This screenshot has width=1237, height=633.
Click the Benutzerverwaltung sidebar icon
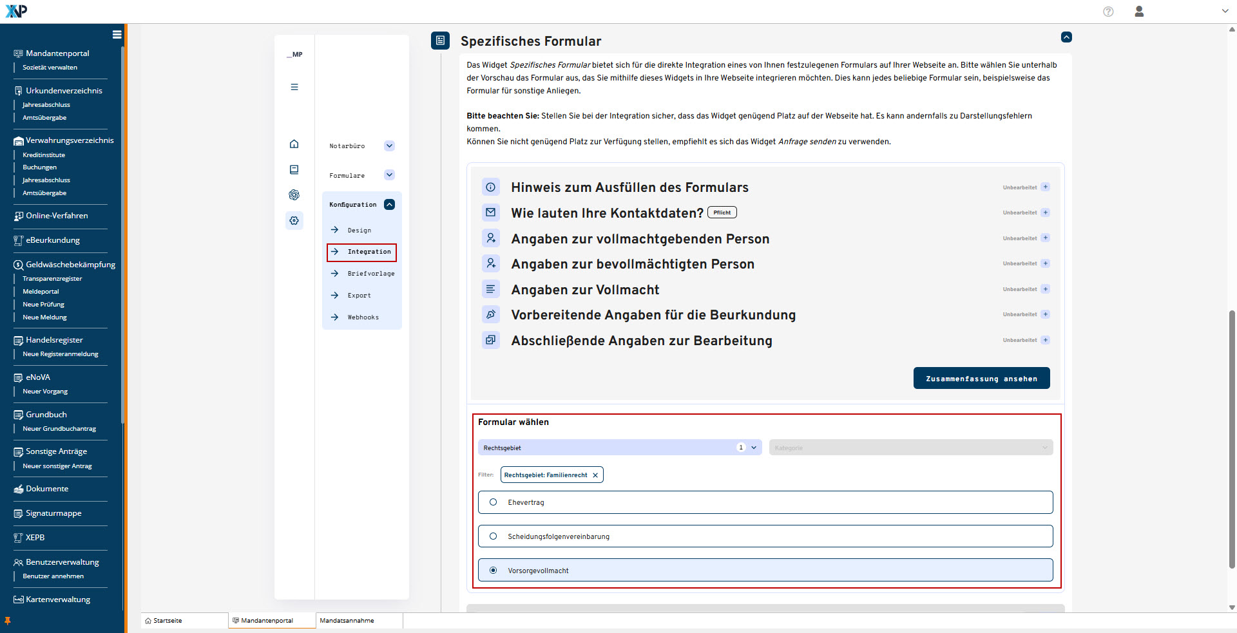tap(19, 563)
